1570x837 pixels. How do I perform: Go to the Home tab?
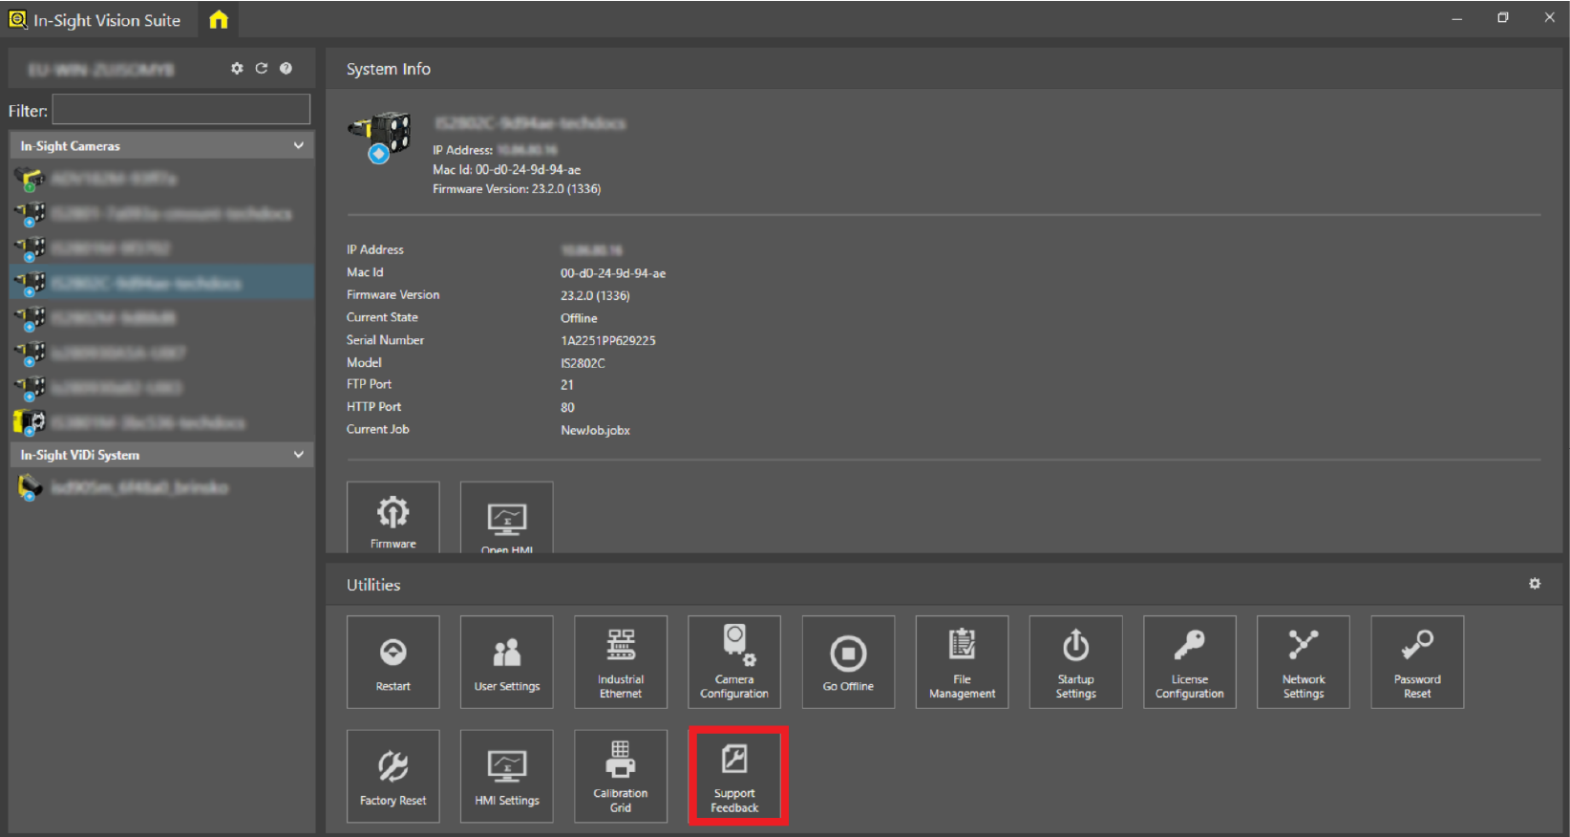219,20
